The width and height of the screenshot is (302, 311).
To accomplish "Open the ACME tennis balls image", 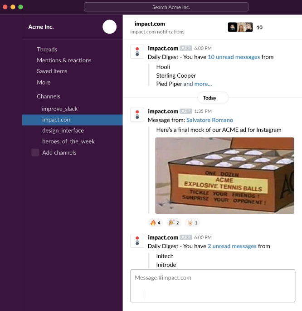I will coord(224,176).
